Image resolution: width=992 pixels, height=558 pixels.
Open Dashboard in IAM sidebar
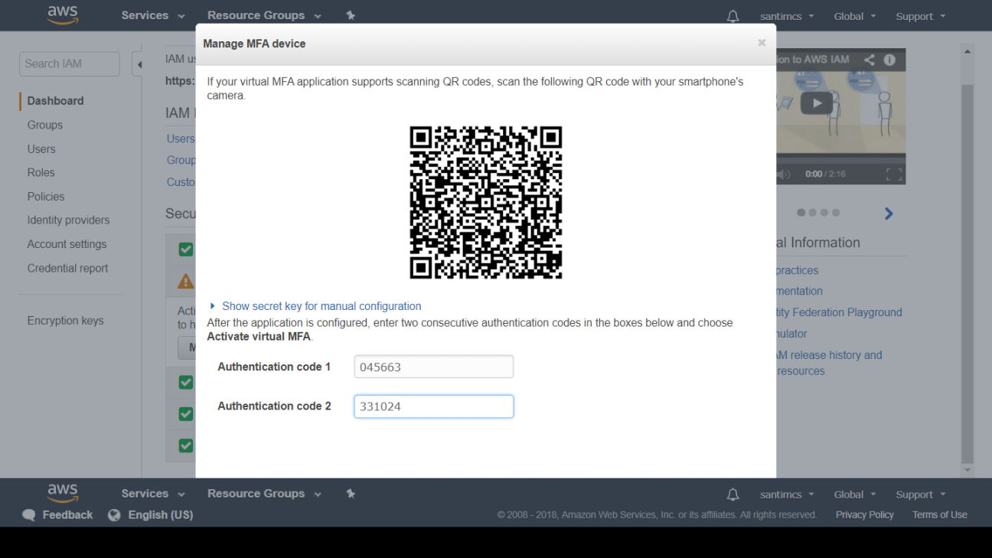tap(55, 101)
